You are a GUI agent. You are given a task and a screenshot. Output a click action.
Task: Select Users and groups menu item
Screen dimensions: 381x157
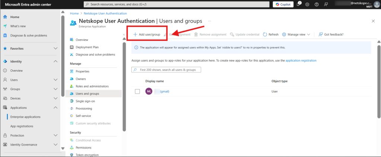93,94
